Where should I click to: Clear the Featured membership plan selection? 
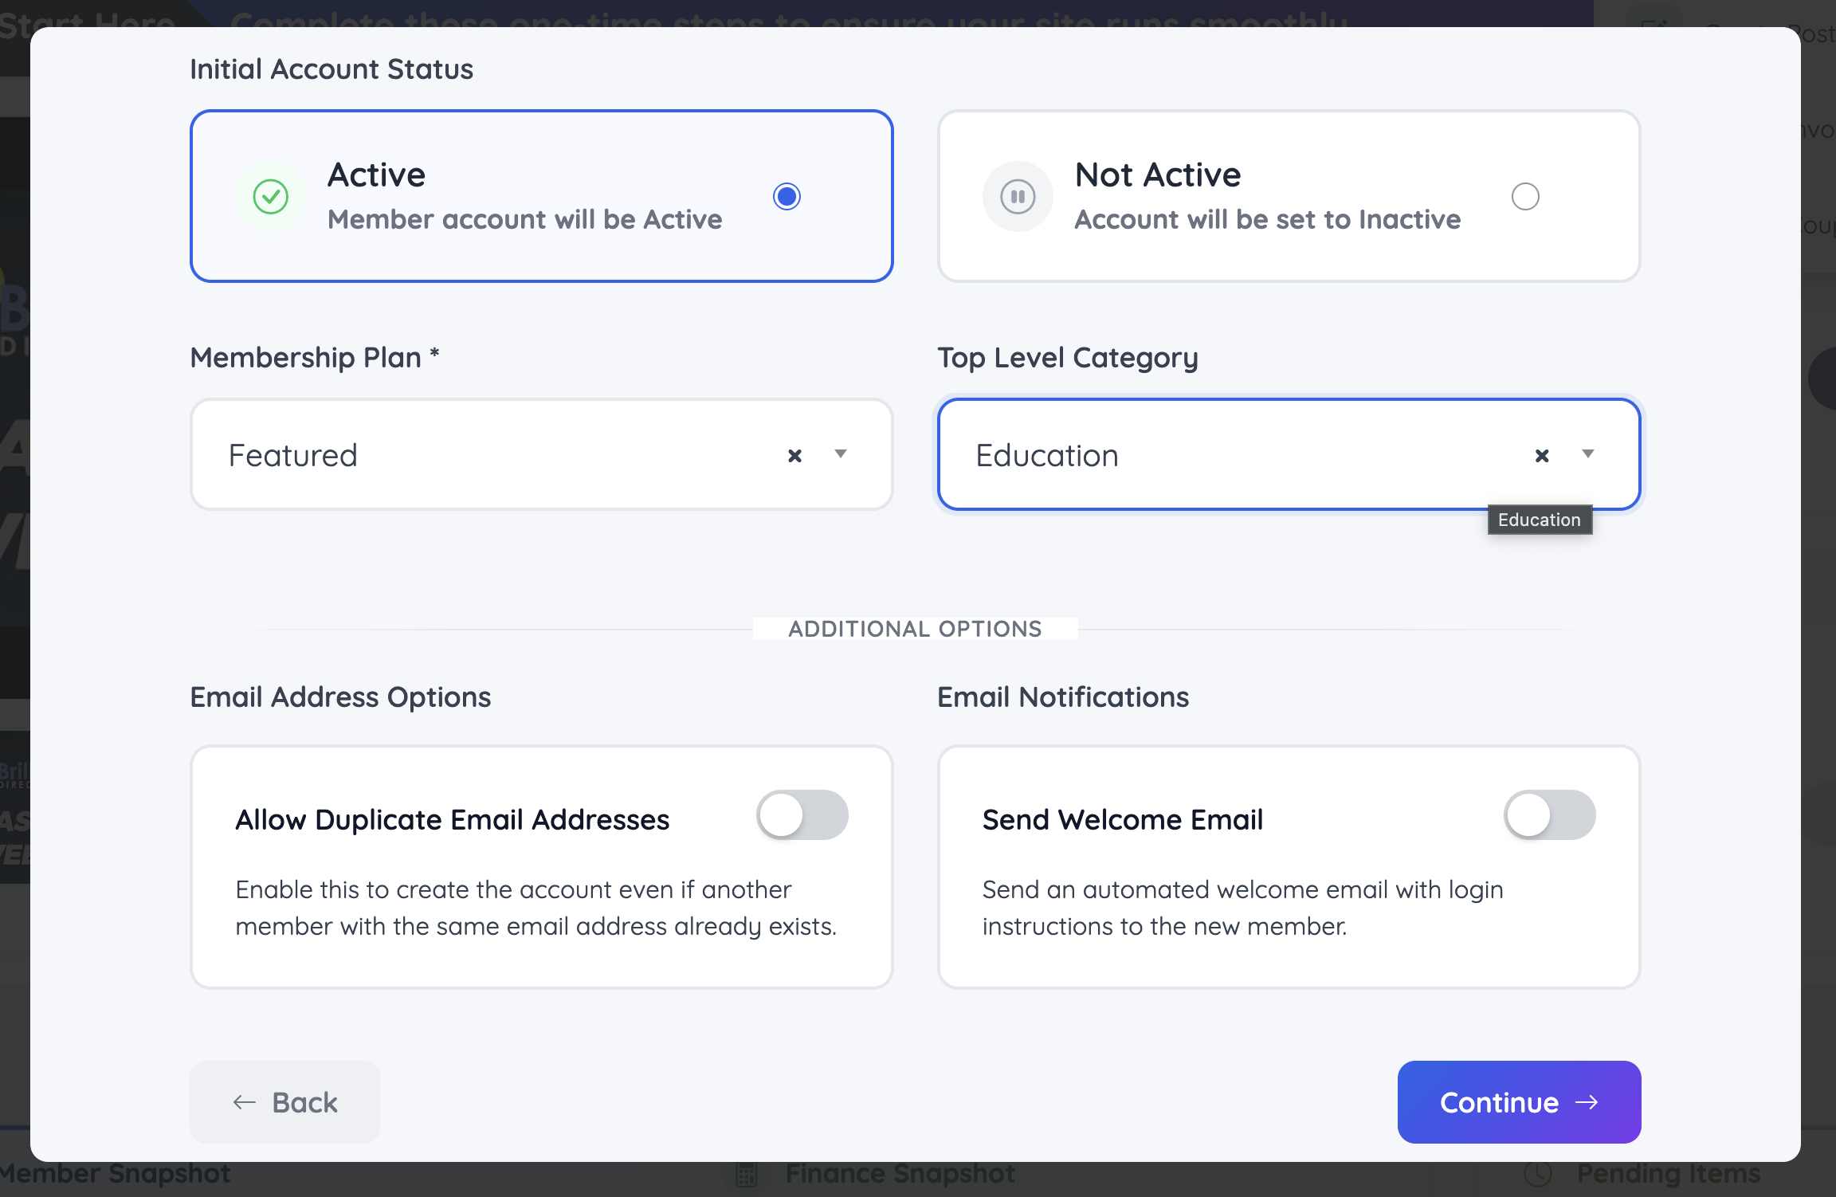(794, 456)
